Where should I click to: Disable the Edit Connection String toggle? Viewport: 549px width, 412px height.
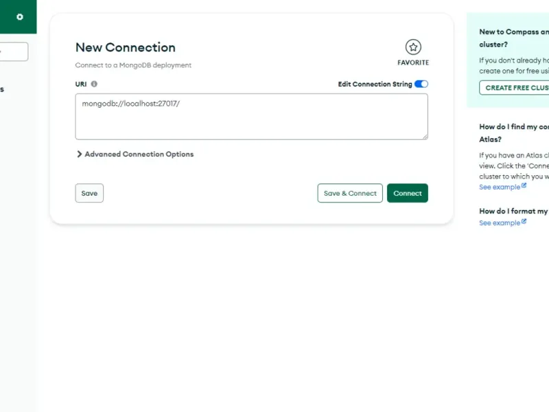pyautogui.click(x=421, y=84)
